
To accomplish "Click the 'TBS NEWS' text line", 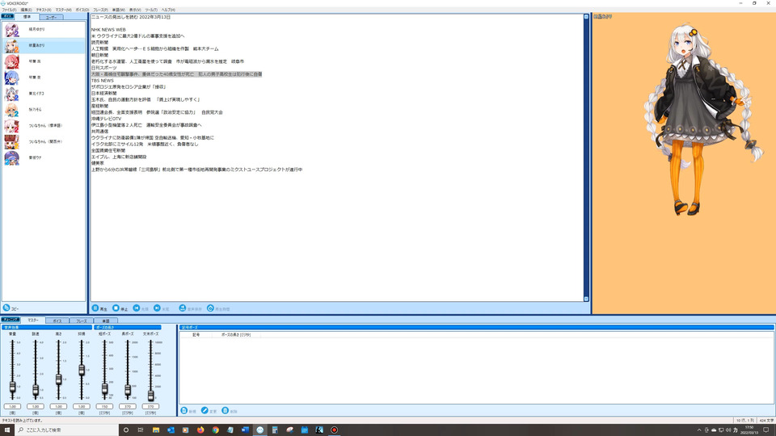I will [103, 81].
